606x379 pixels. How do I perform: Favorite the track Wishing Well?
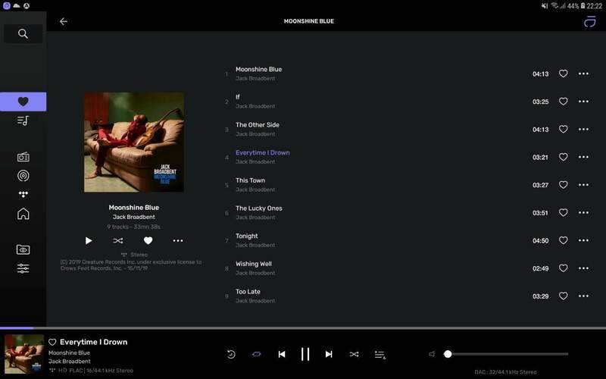(563, 268)
